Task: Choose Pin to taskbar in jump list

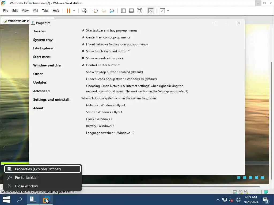Action: tap(43, 178)
